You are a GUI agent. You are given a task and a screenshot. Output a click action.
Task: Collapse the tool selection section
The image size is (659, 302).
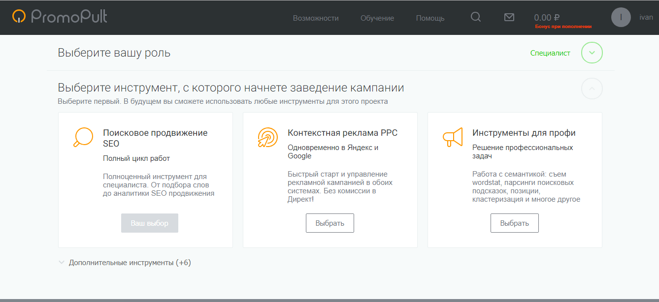click(592, 89)
